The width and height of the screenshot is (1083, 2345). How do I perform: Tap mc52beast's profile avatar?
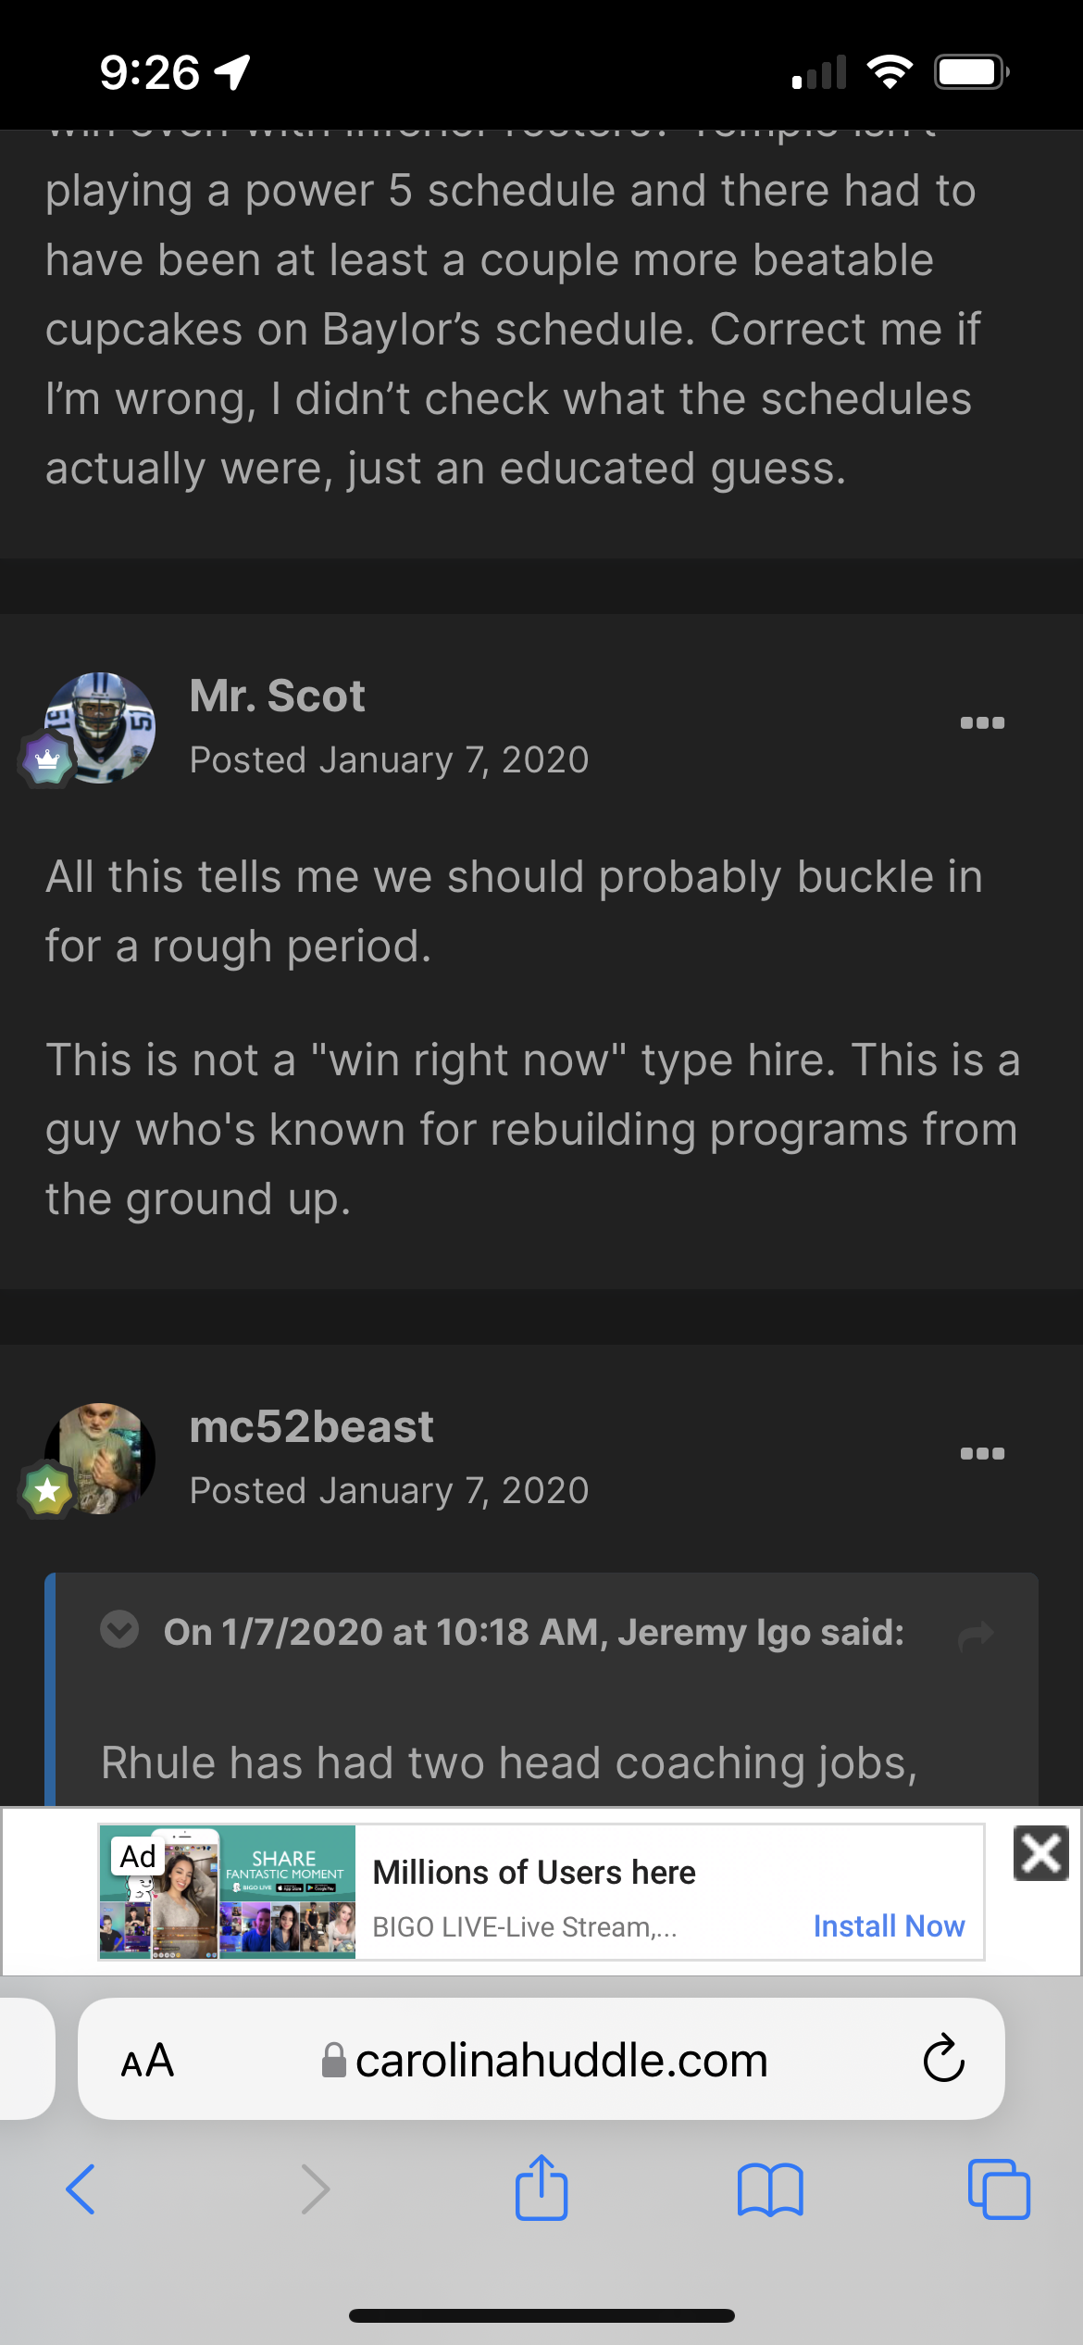(x=100, y=1459)
